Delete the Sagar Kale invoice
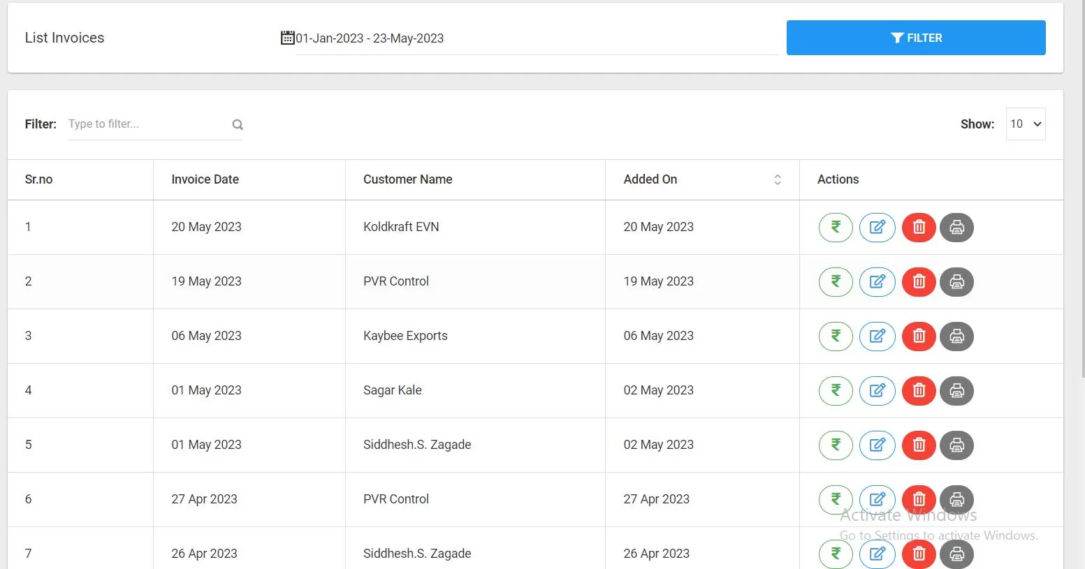 919,391
